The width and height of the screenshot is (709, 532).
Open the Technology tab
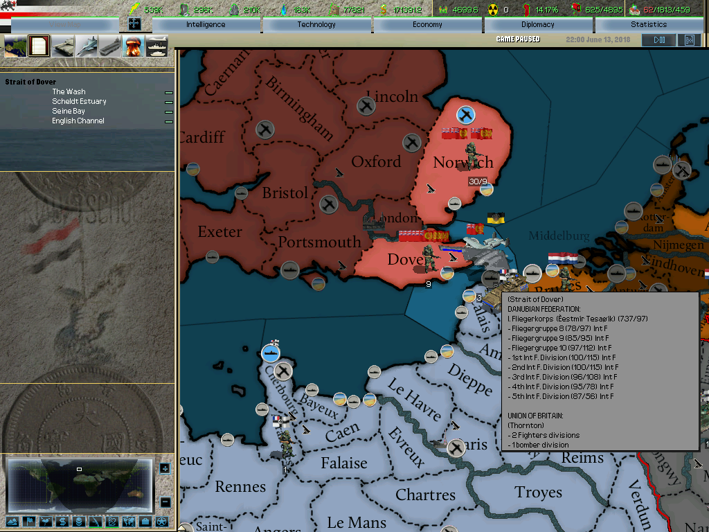pos(316,24)
